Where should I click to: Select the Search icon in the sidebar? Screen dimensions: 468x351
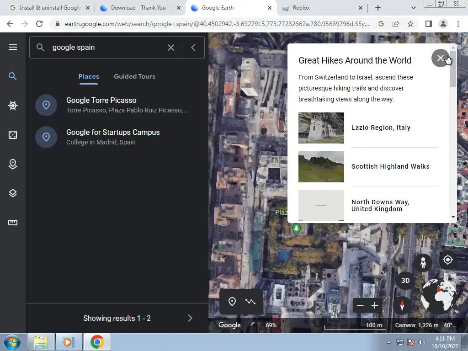pos(12,76)
